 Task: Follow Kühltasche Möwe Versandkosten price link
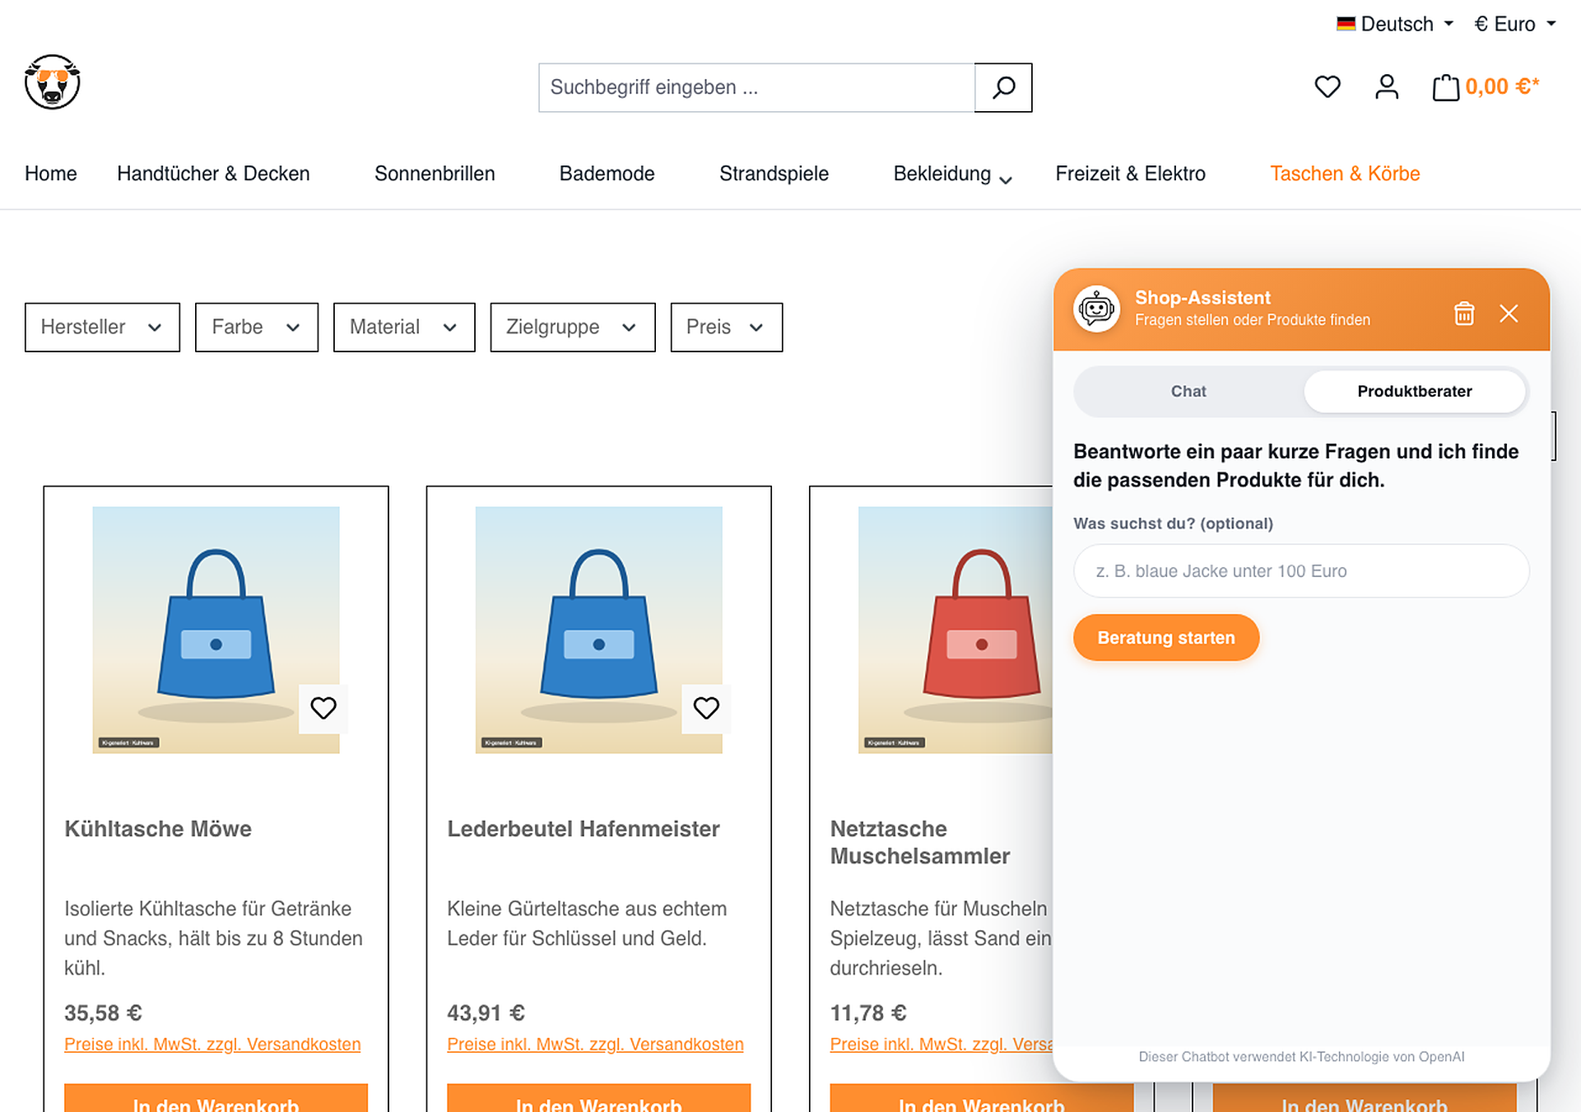click(x=212, y=1045)
